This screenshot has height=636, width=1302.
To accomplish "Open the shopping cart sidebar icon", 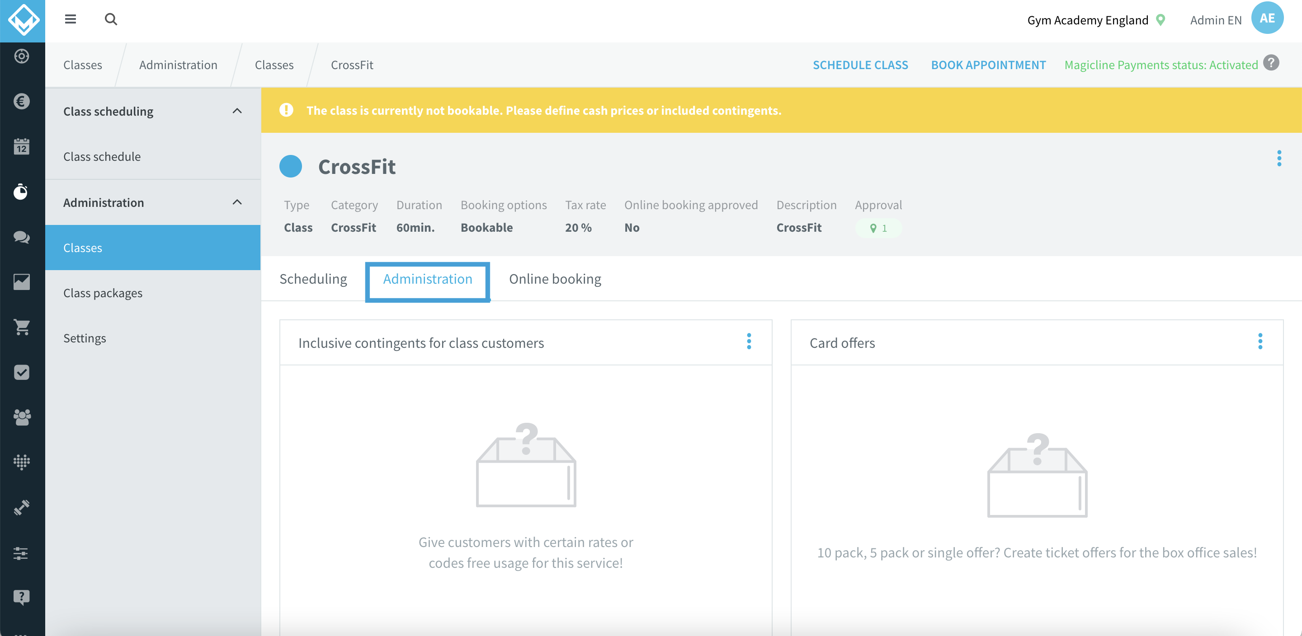I will point(22,327).
